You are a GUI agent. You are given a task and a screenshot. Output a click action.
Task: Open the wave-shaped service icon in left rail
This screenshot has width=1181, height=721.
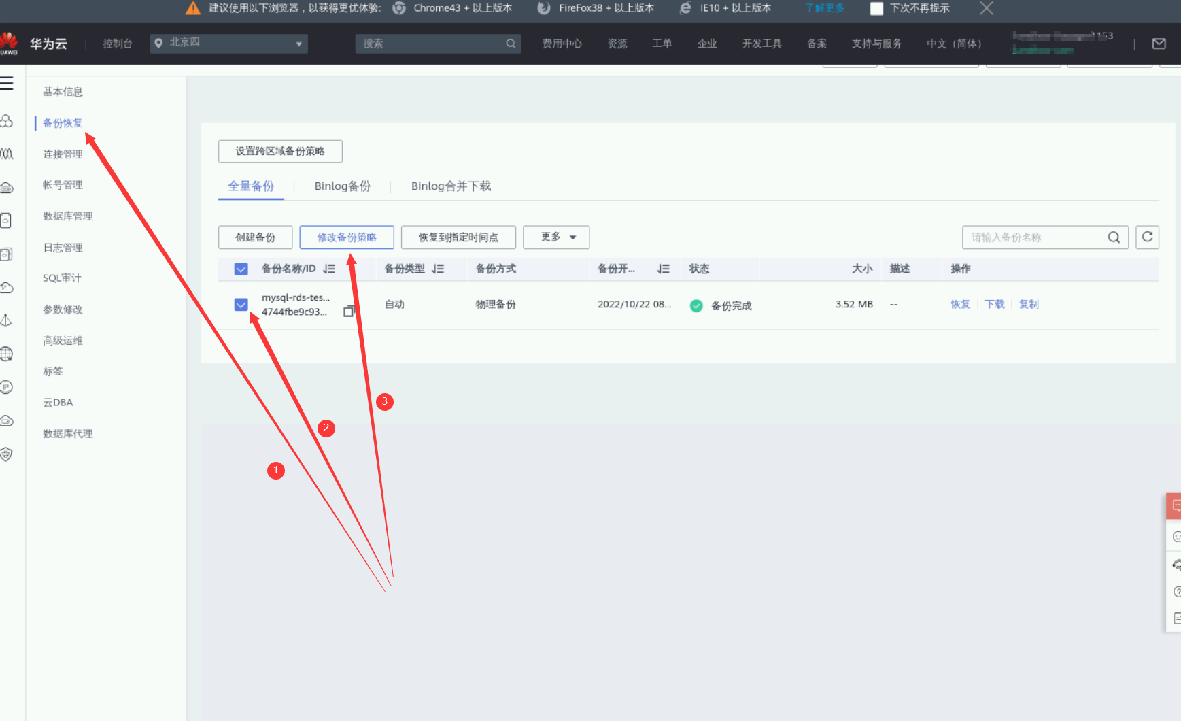[7, 154]
